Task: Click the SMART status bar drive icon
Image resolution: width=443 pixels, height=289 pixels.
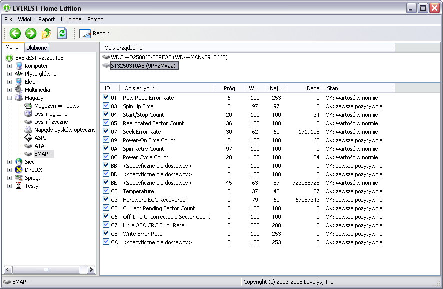Action: [7, 282]
